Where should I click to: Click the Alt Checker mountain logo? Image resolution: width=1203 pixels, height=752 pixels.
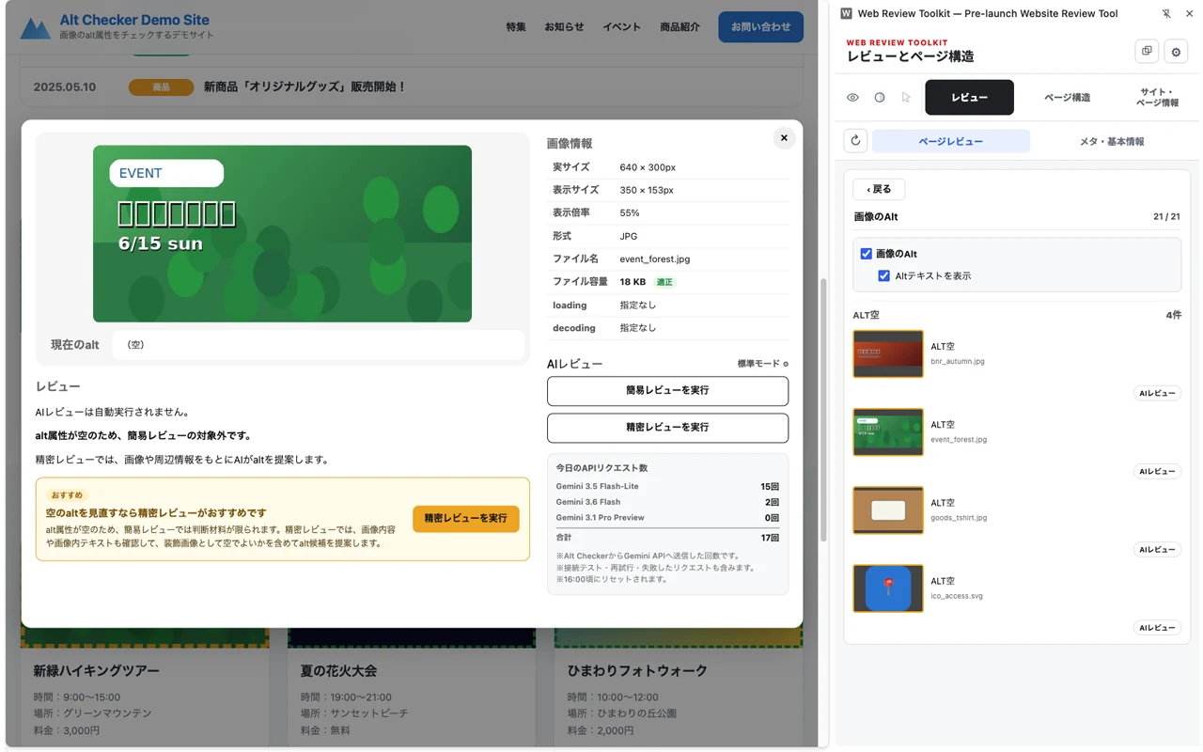coord(36,28)
